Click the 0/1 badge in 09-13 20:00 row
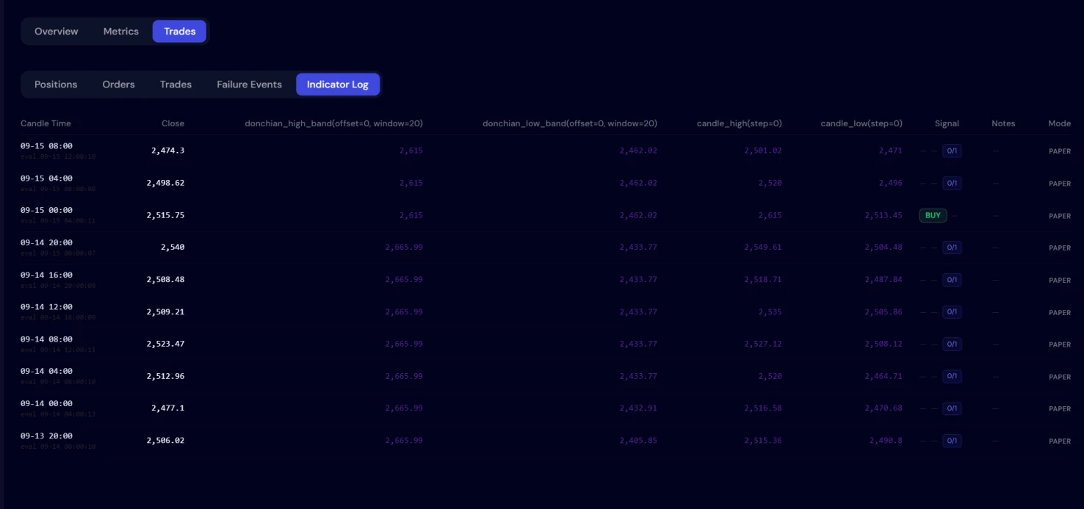This screenshot has height=509, width=1084. click(952, 441)
